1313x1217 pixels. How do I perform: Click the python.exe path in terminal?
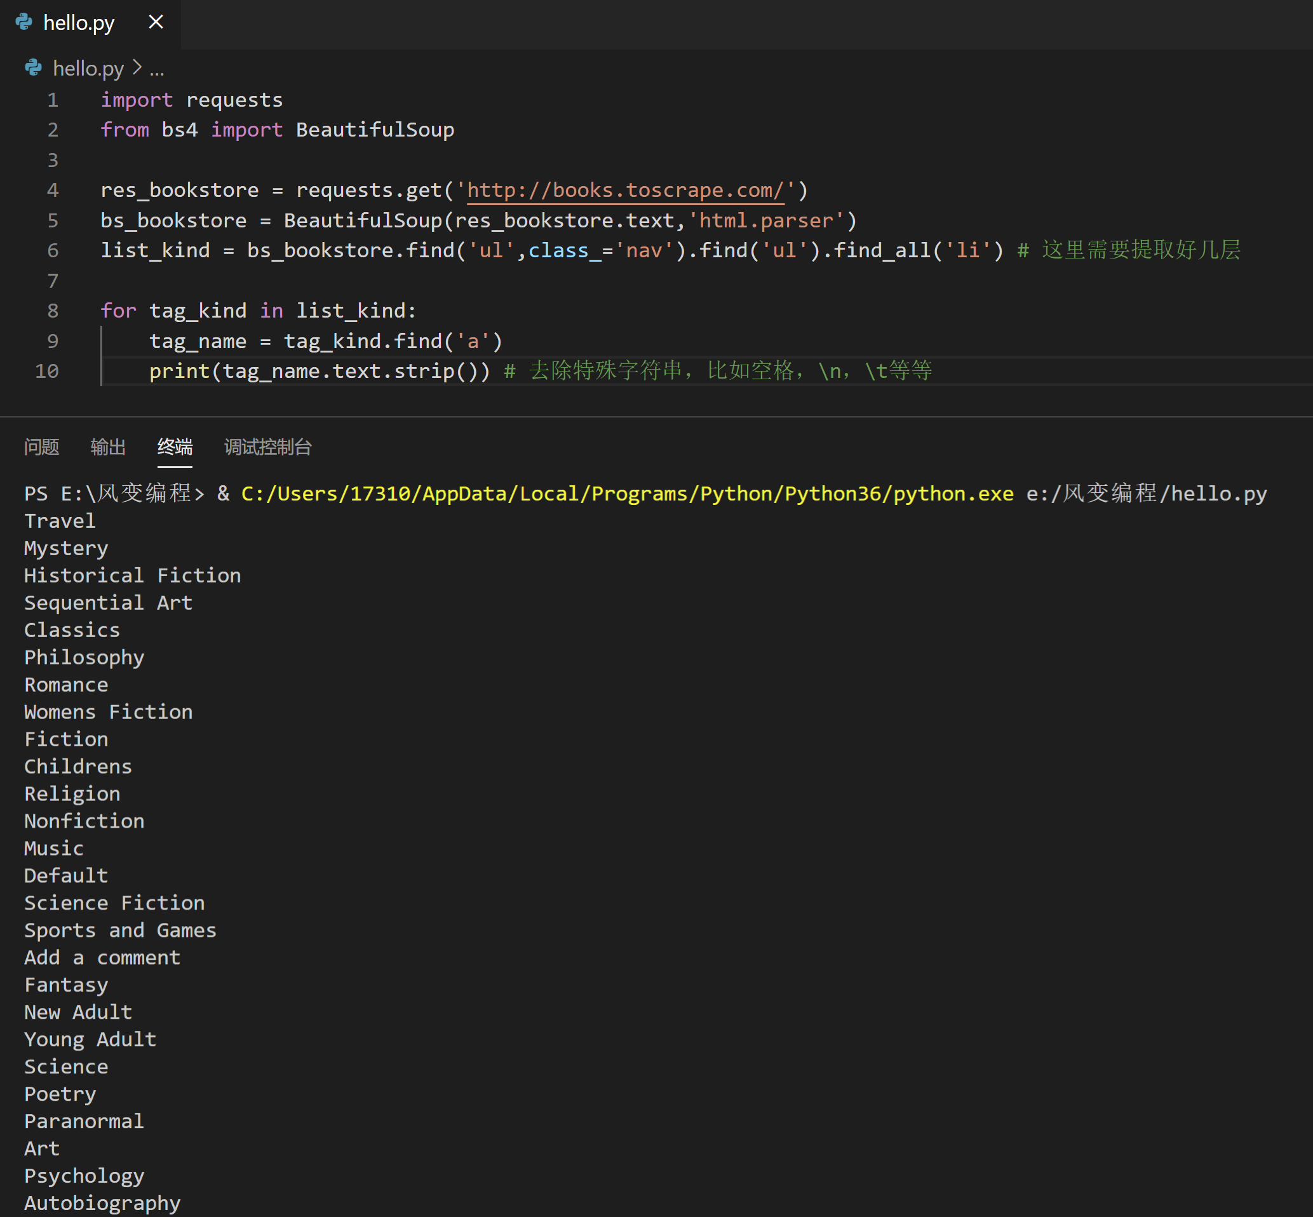(x=628, y=494)
